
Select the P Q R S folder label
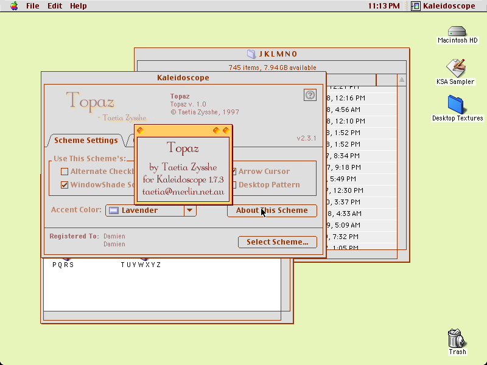[63, 265]
